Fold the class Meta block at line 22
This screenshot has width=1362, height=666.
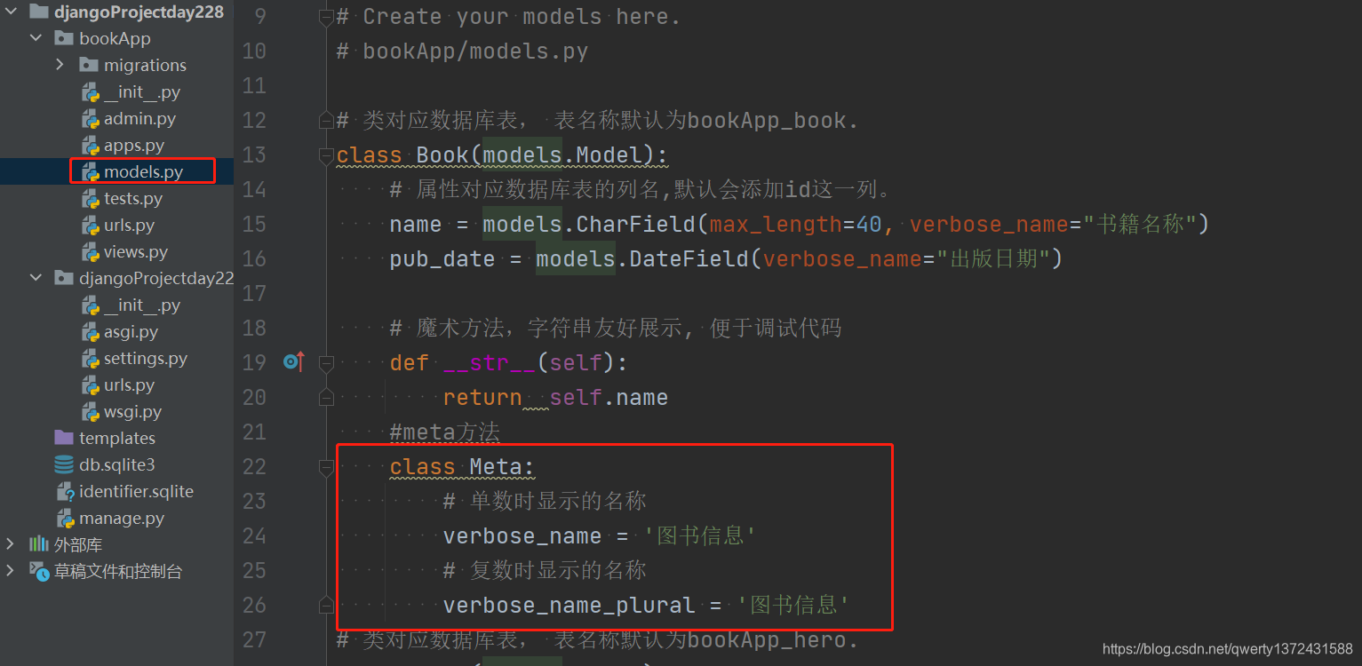pyautogui.click(x=326, y=467)
